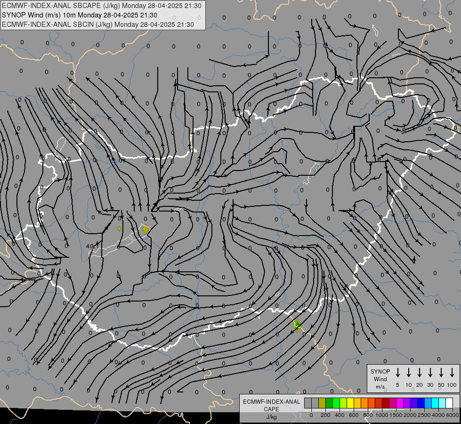Click the wind arrow above 100 m/s
The image size is (461, 424).
[x=452, y=373]
